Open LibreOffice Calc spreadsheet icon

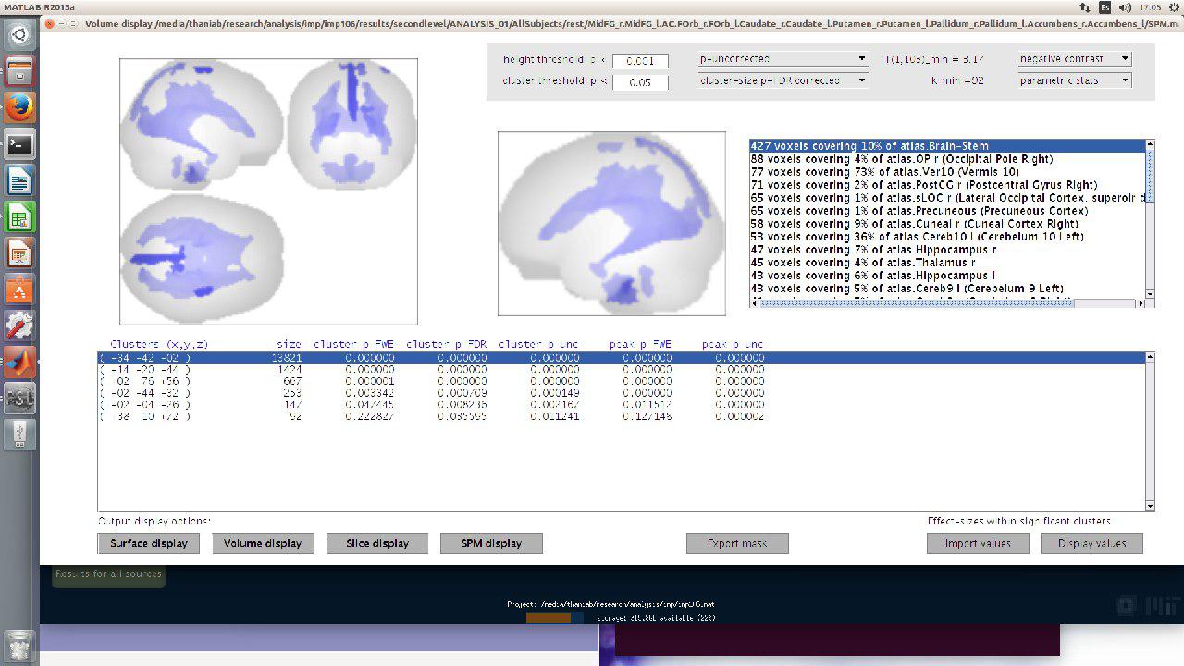pyautogui.click(x=19, y=216)
